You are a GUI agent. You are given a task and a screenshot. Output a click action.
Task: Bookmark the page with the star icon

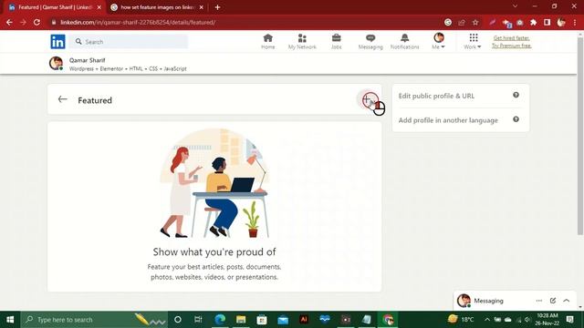475,22
